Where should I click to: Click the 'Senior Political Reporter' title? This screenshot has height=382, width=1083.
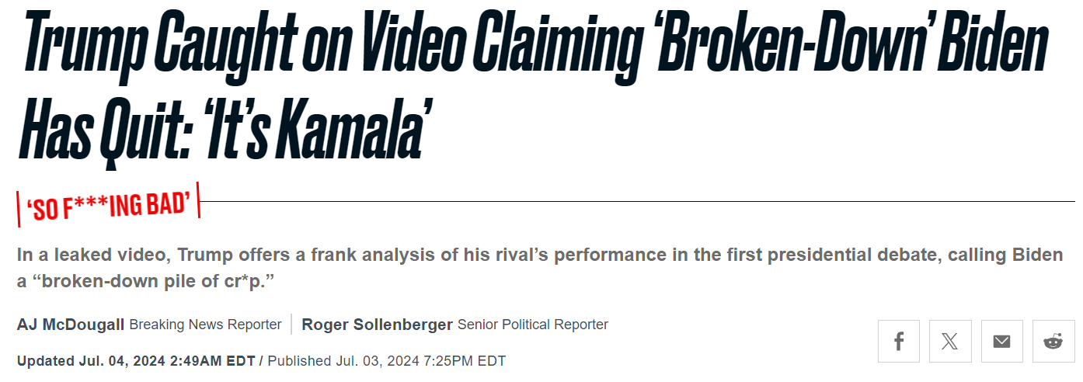pos(533,325)
